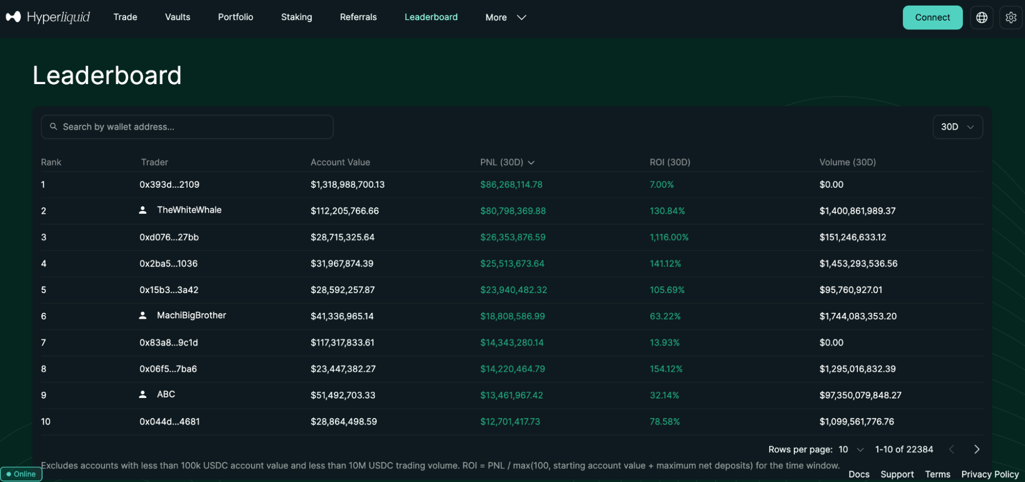Expand the More navigation menu
The height and width of the screenshot is (482, 1025).
pyautogui.click(x=506, y=17)
